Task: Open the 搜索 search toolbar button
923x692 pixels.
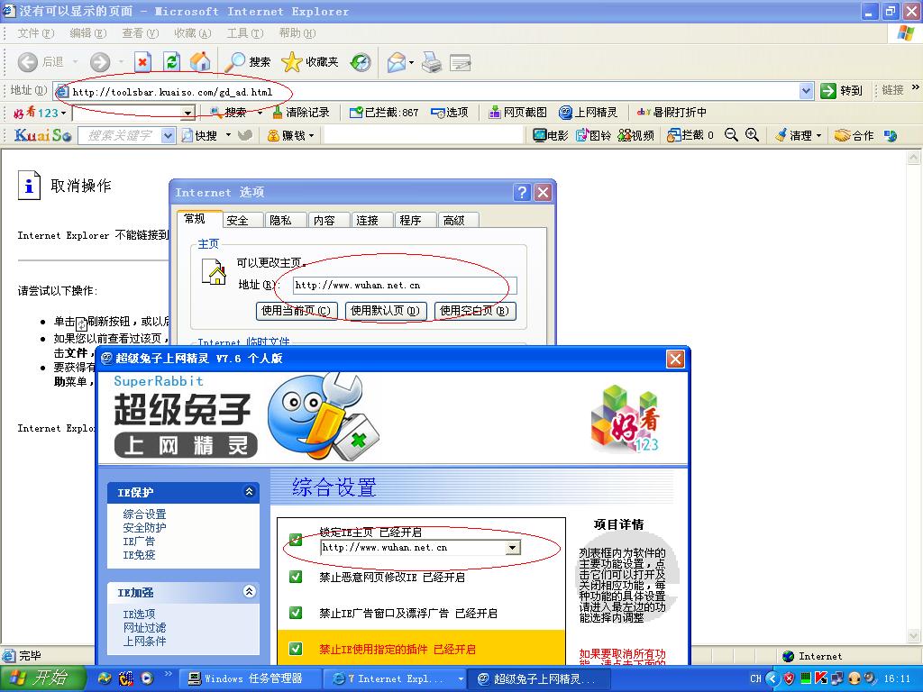Action: pyautogui.click(x=247, y=62)
